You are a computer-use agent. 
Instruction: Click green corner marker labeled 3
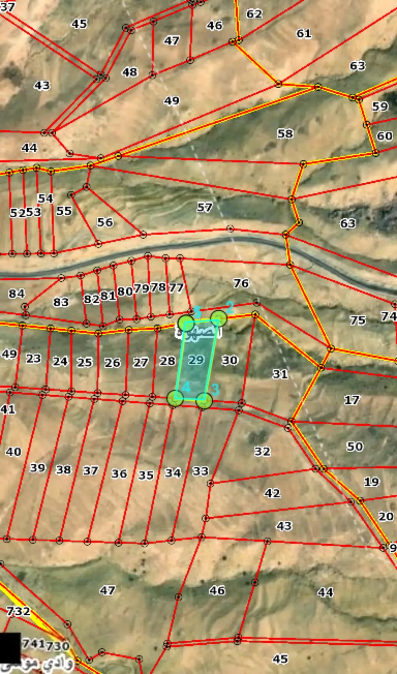coord(204,400)
